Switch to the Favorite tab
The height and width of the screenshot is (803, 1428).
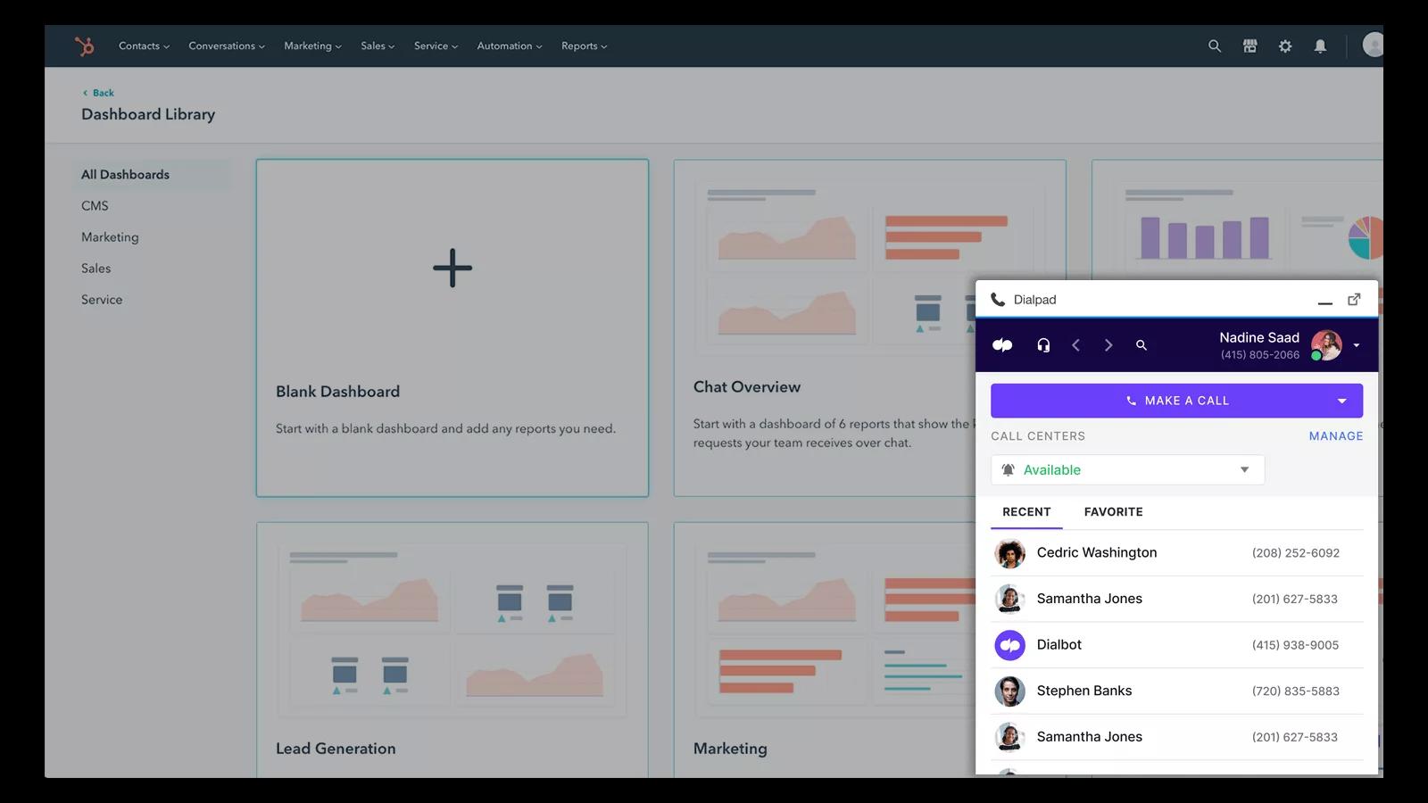[1113, 511]
